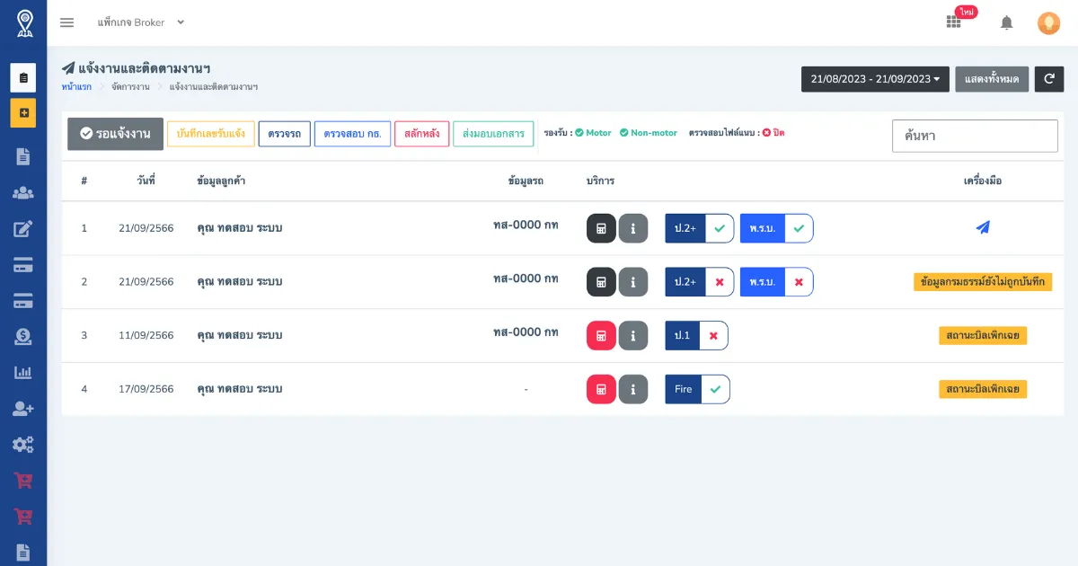Go to the หน้าแรก breadcrumb link
Viewport: 1078px width, 566px height.
[x=76, y=87]
